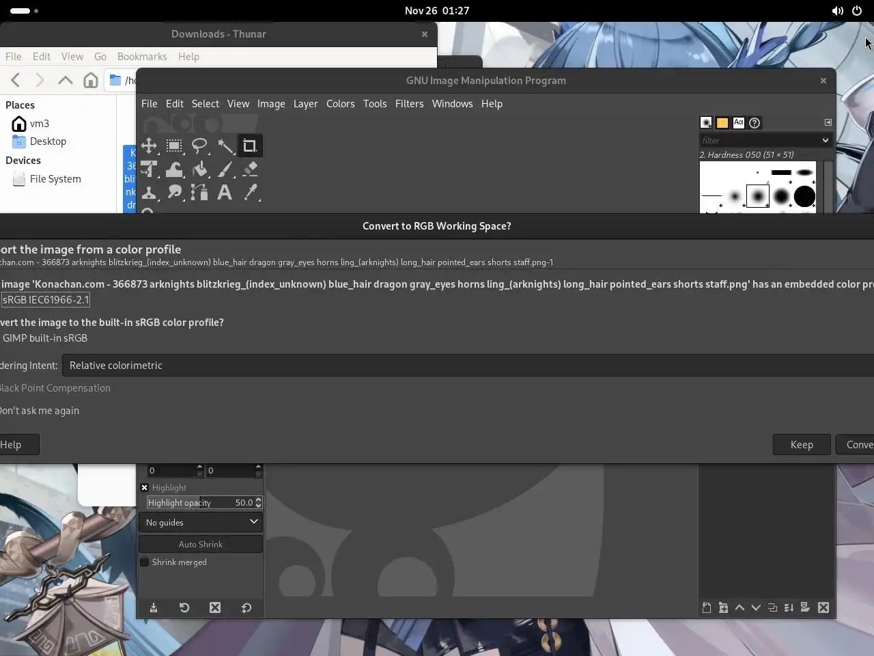Open the system volume indicator
This screenshot has width=874, height=656.
point(837,11)
